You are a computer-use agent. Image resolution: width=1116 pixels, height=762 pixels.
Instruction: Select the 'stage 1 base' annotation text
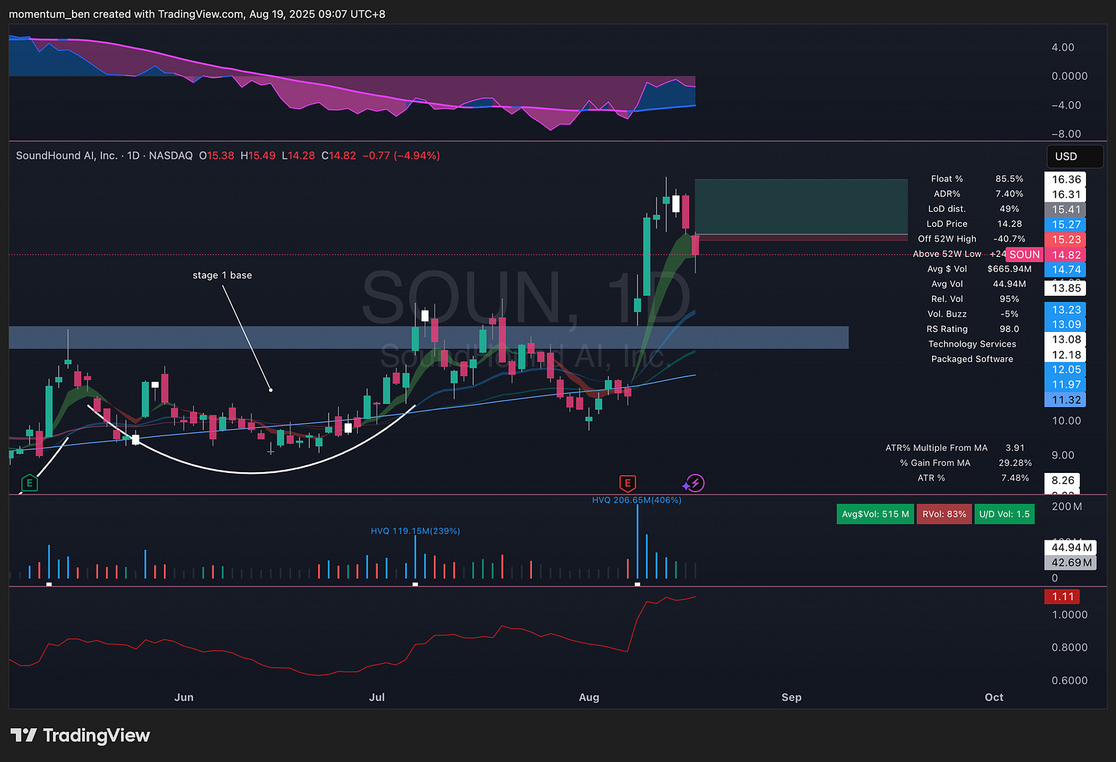[x=222, y=275]
